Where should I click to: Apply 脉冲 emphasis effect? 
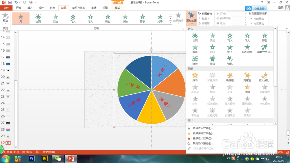195,77
